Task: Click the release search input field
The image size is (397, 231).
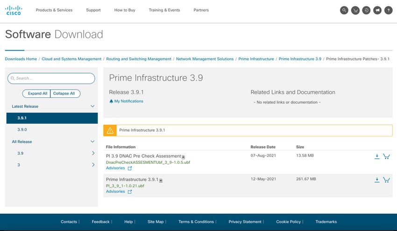Action: (x=51, y=78)
